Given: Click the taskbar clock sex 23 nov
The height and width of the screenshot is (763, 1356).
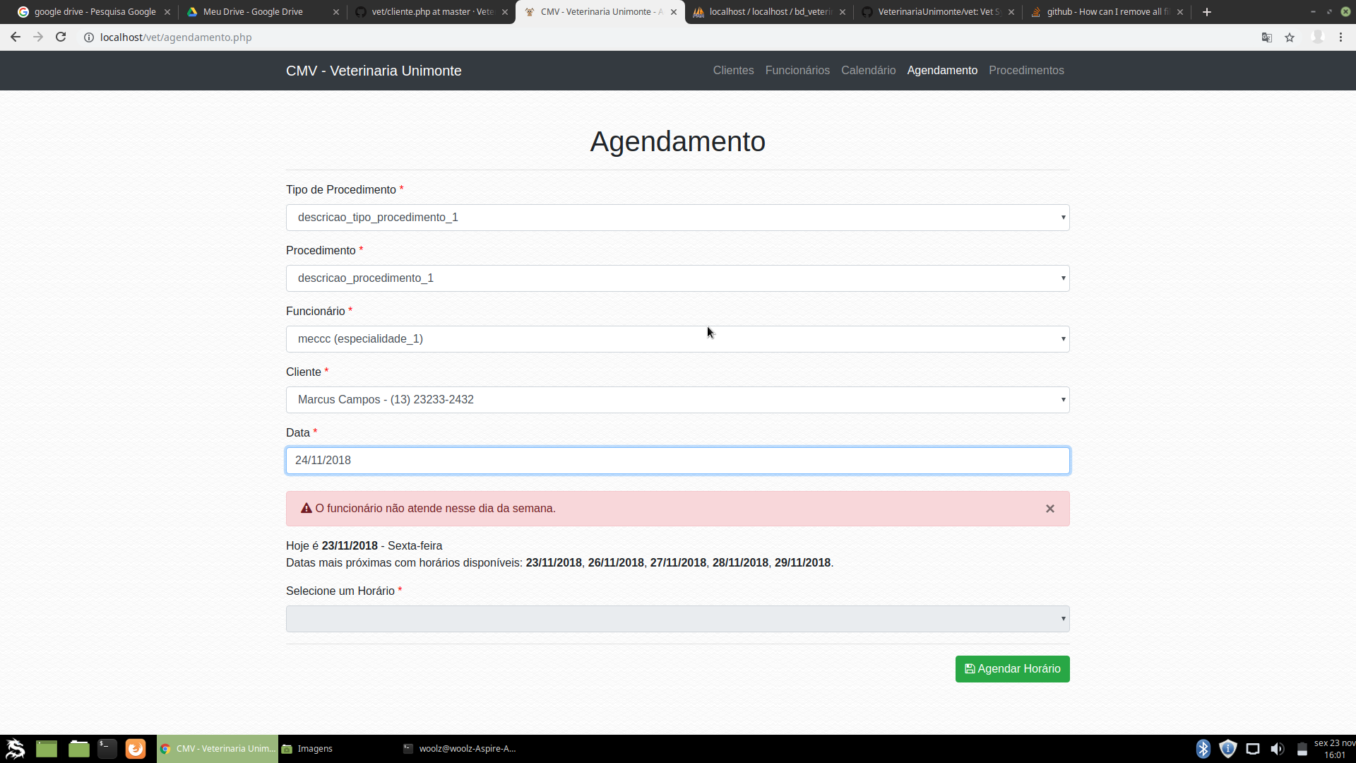Looking at the screenshot, I should [x=1334, y=749].
